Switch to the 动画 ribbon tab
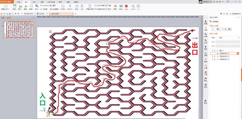This screenshot has width=242, height=119. pos(42,2)
